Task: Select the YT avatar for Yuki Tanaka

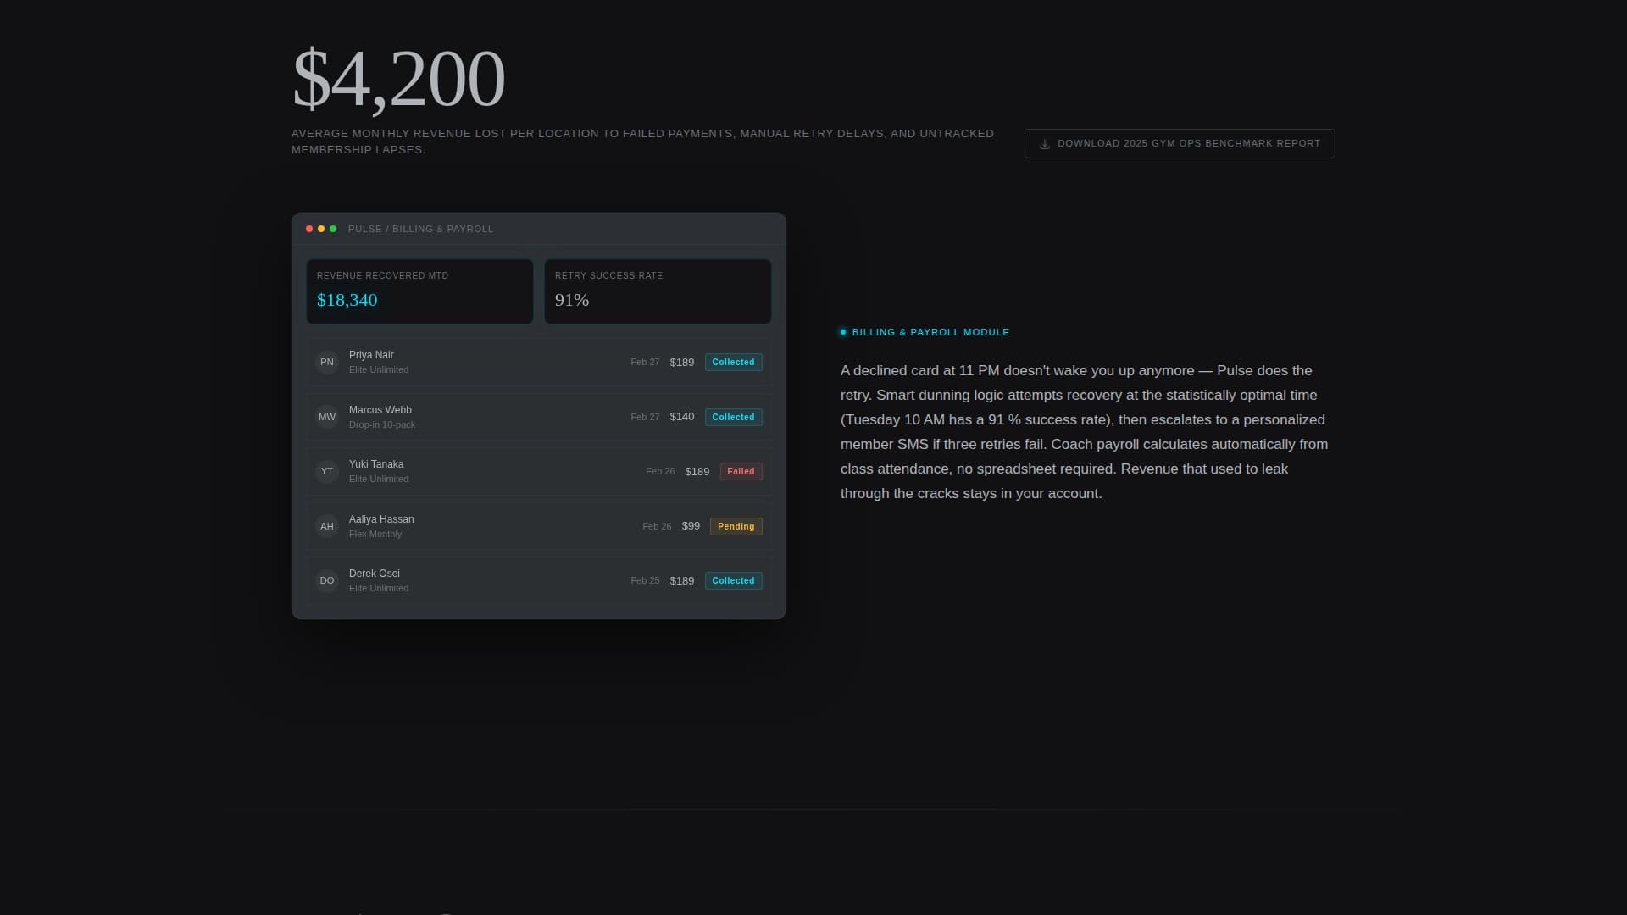Action: 327,471
